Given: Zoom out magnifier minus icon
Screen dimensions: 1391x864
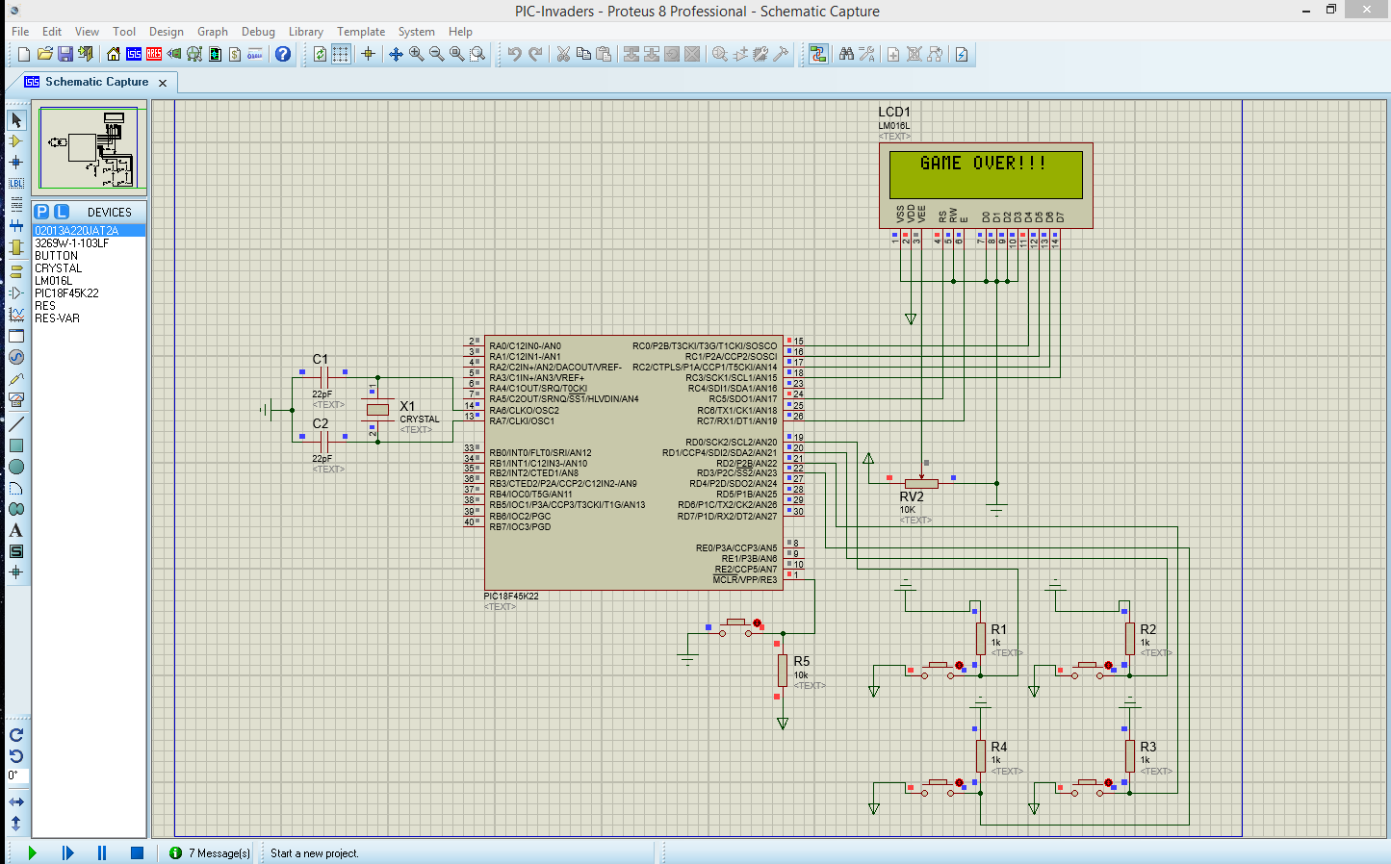Looking at the screenshot, I should tap(437, 54).
